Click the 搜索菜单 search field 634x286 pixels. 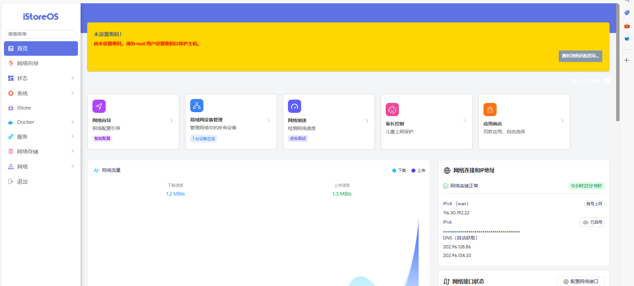coord(41,34)
